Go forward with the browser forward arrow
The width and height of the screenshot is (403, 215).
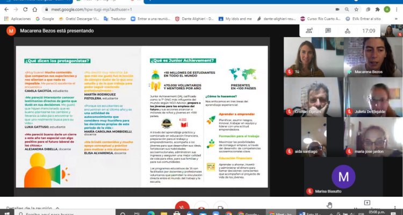click(16, 10)
